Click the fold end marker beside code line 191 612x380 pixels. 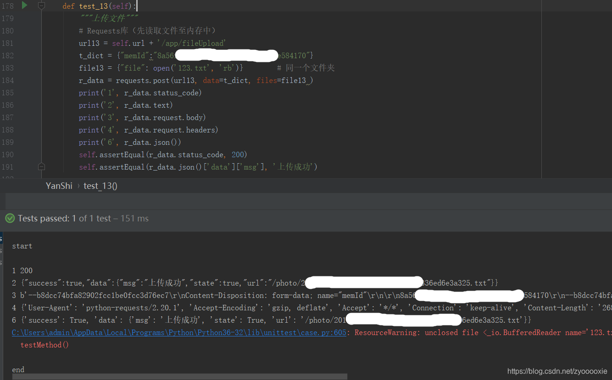coord(41,166)
